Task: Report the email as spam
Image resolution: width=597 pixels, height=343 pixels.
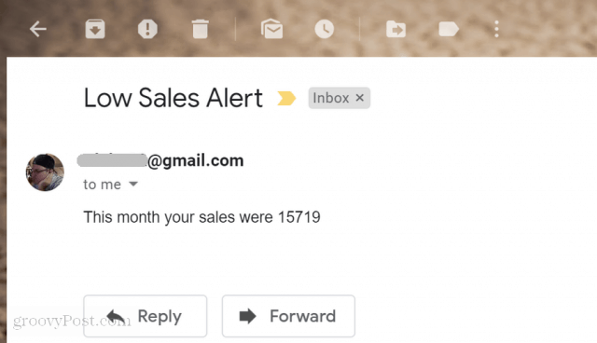Action: 147,29
